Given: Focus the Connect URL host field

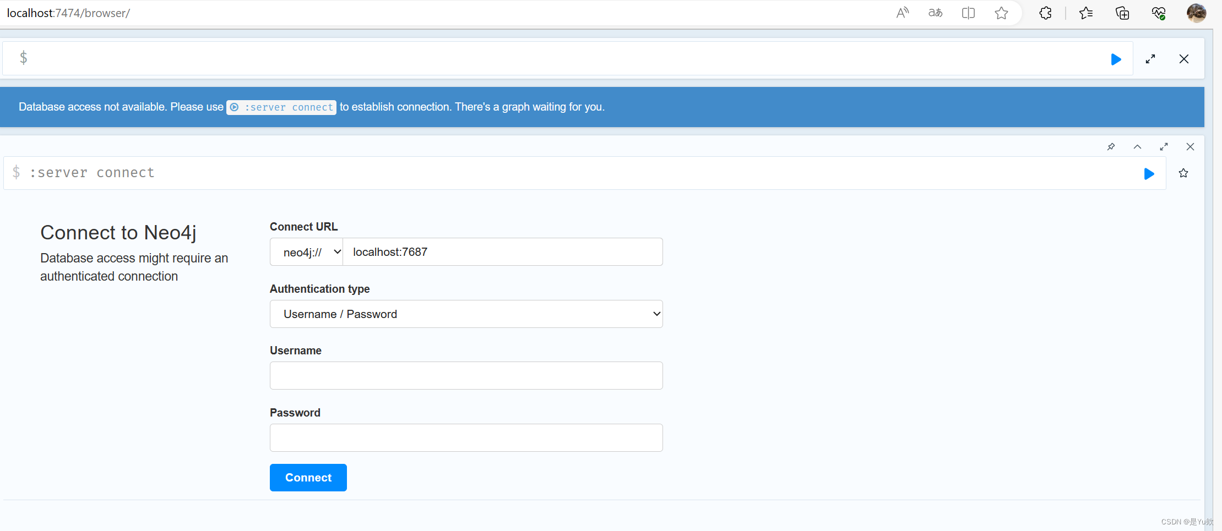Looking at the screenshot, I should pyautogui.click(x=502, y=252).
